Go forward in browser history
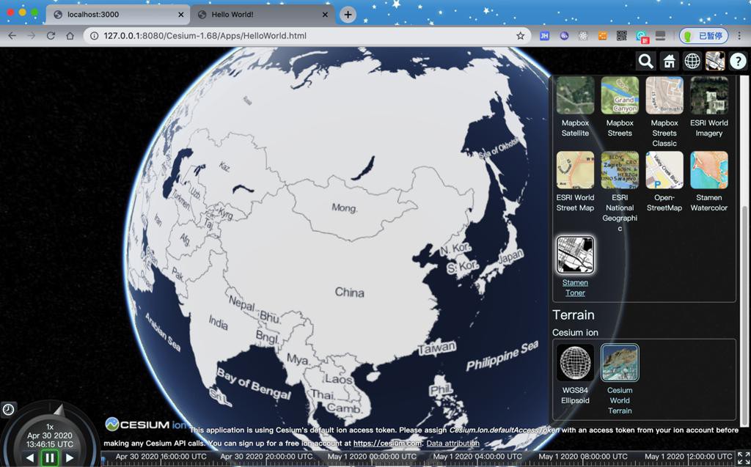Image resolution: width=751 pixels, height=467 pixels. point(32,36)
